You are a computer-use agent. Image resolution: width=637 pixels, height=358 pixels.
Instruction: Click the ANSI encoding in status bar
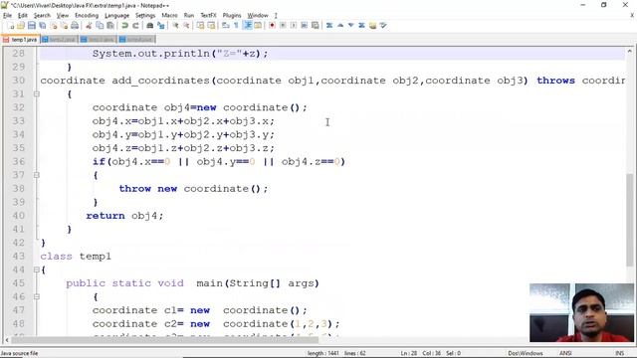[x=565, y=353]
